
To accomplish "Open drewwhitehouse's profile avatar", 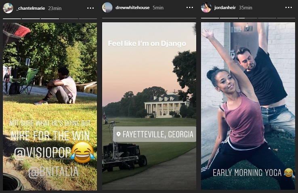I will [107, 8].
